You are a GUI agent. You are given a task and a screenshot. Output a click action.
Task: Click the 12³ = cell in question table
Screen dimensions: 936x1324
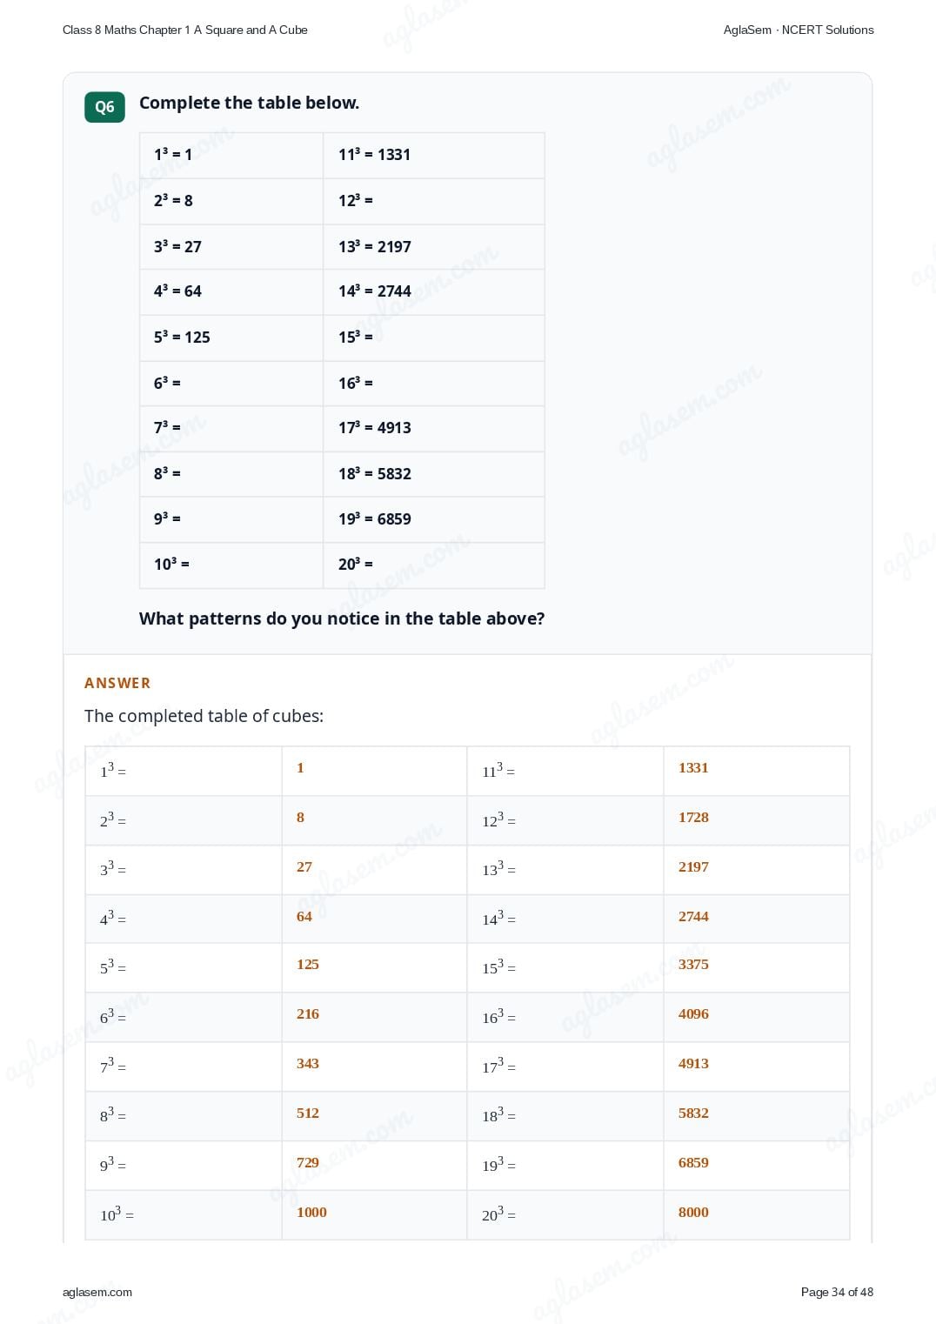[x=434, y=201]
